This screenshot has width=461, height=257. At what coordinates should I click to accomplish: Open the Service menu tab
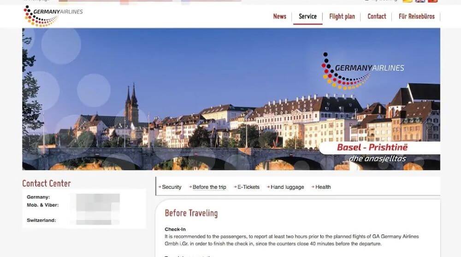(307, 17)
